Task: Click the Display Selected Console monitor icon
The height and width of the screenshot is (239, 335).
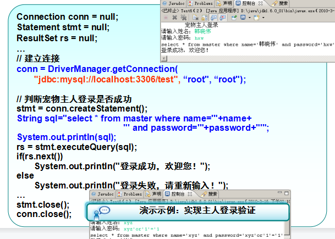Action: [243, 18]
